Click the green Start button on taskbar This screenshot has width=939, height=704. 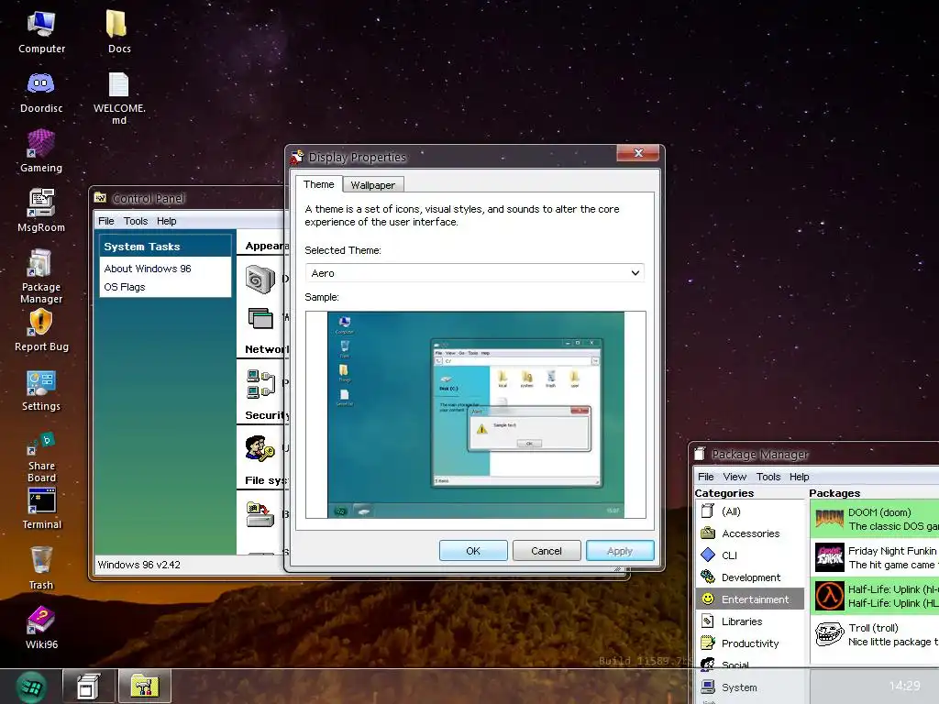[x=30, y=687]
